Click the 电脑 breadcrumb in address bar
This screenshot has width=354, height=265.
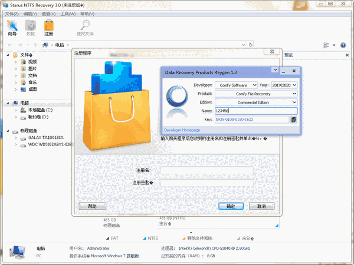point(60,45)
